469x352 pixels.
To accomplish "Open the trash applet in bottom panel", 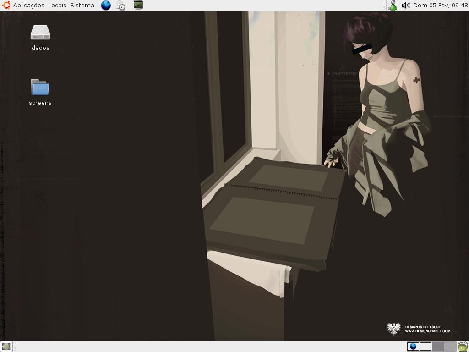I will 463,346.
